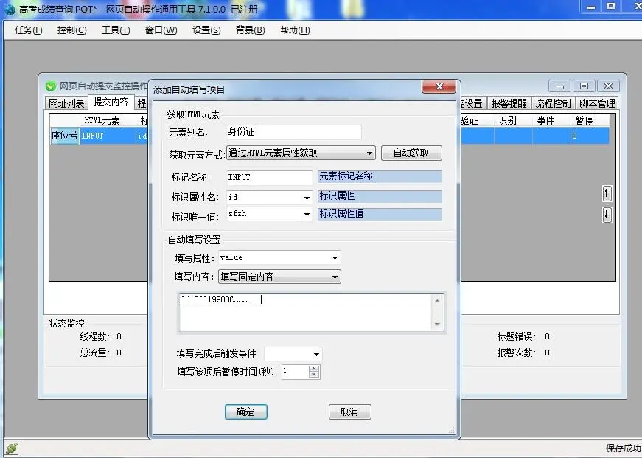Switch to the 流程控制 tab

coord(552,103)
